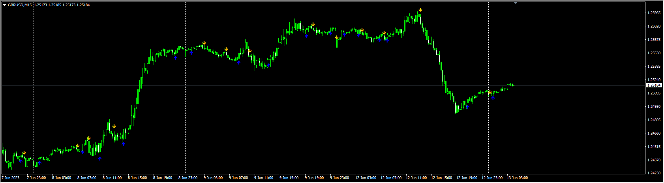Image resolution: width=664 pixels, height=183 pixels.
Task: Click the blue arrow just left of 8 Jun 23:00 separator
Action: (x=176, y=57)
